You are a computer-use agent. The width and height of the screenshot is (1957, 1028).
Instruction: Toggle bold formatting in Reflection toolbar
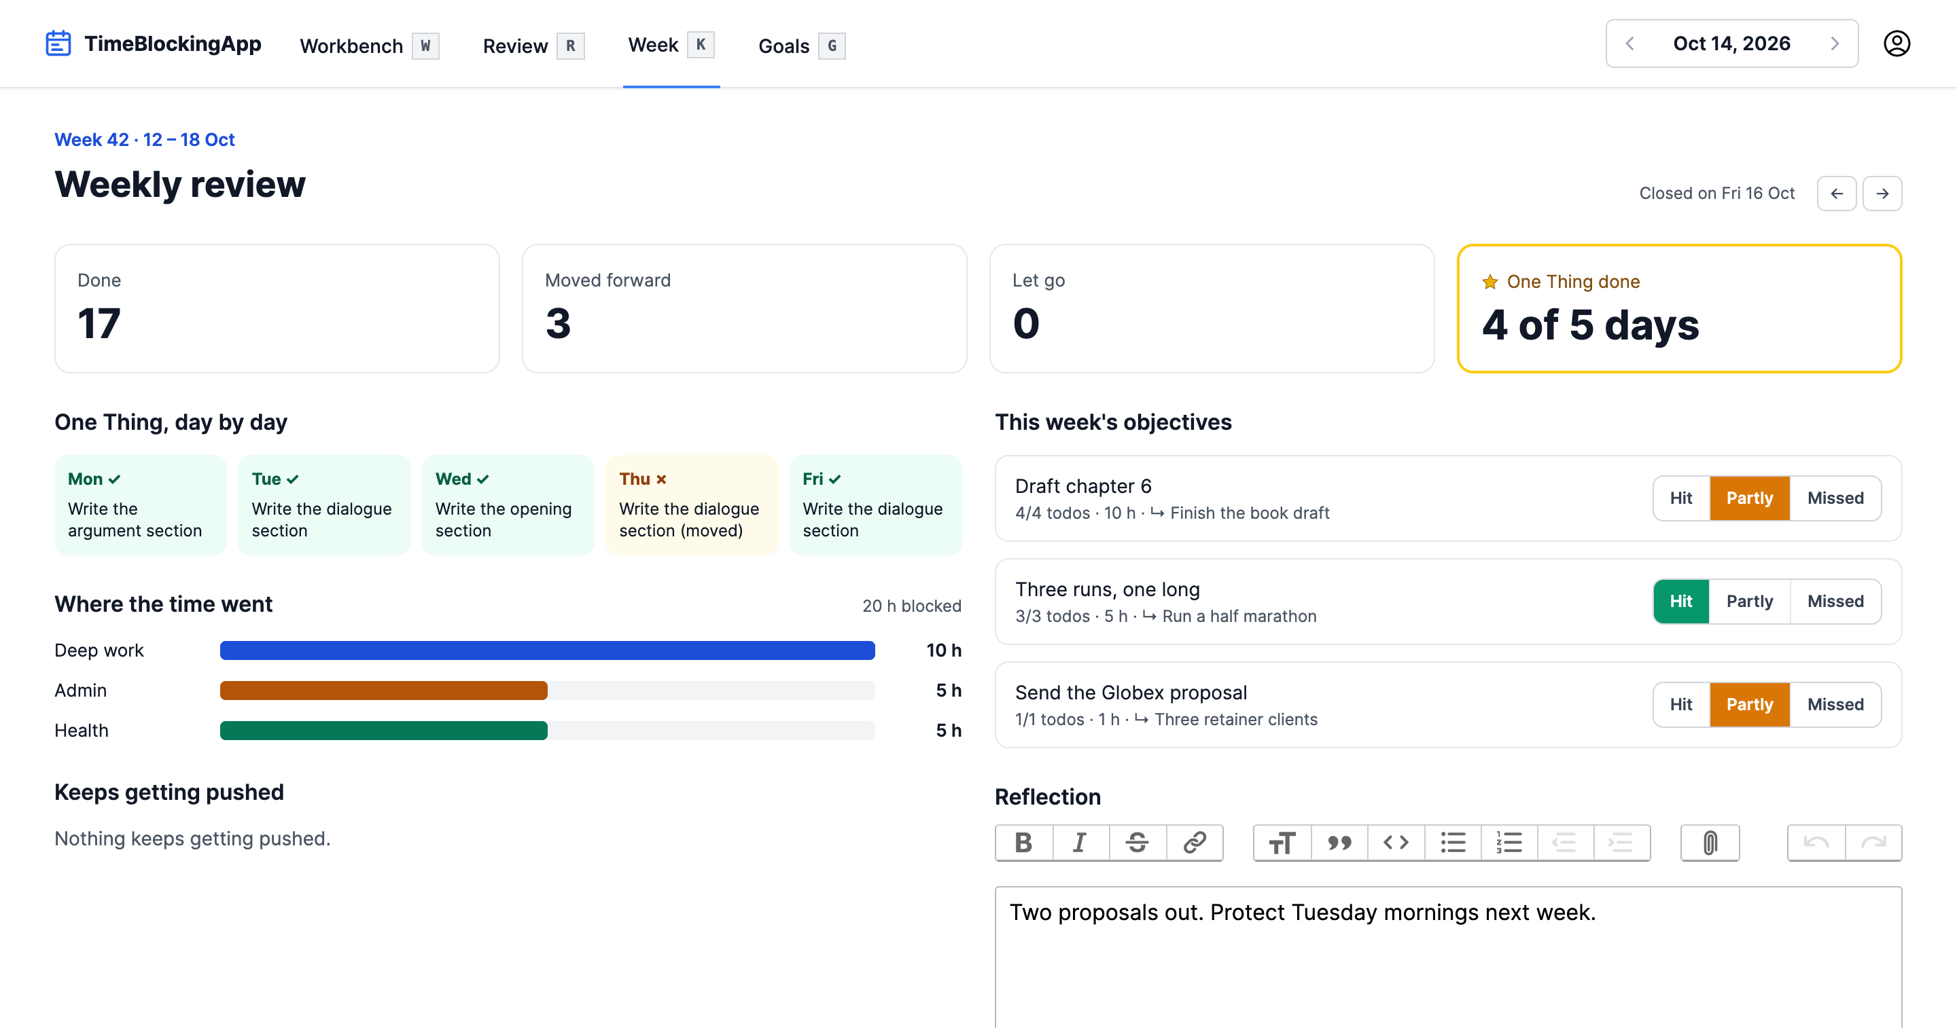coord(1023,842)
